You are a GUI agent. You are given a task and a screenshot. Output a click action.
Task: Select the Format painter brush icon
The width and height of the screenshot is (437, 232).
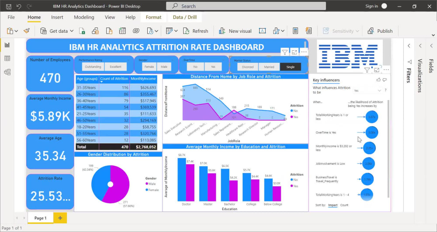pyautogui.click(x=27, y=31)
